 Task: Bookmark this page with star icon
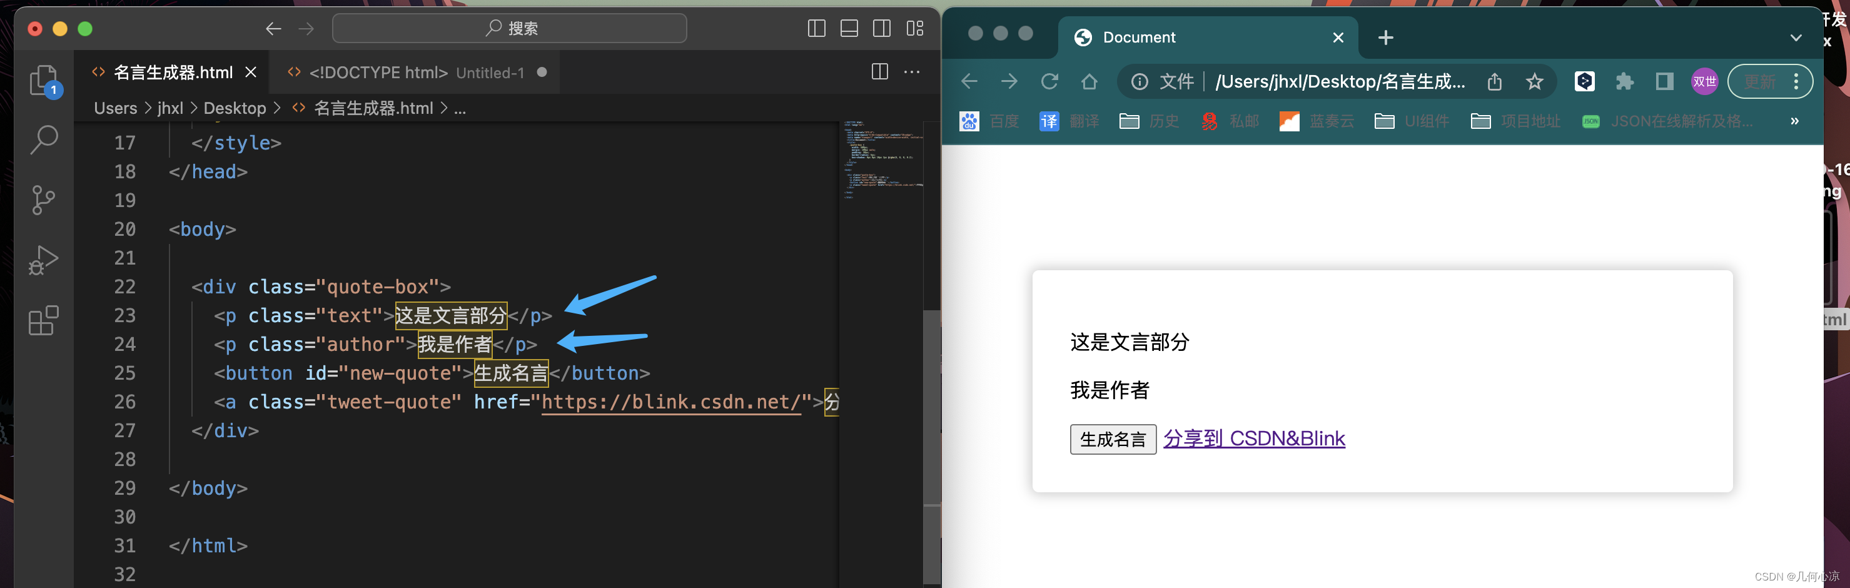(x=1534, y=82)
